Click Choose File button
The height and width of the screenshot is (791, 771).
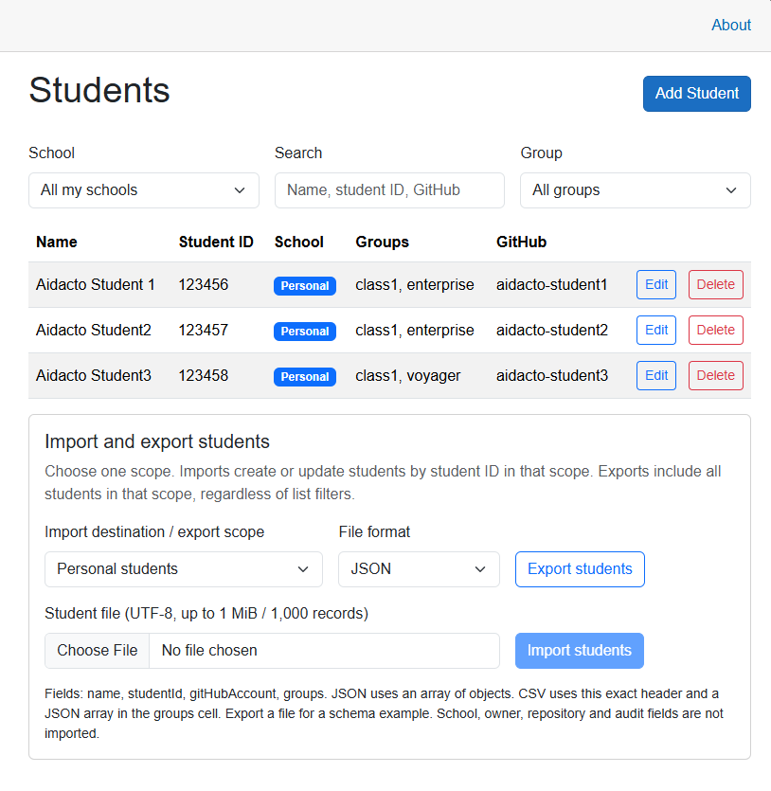click(98, 650)
